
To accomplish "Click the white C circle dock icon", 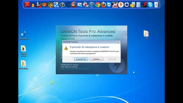I will pos(127,5).
